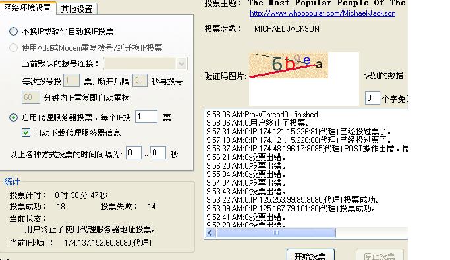The width and height of the screenshot is (450, 260).
Task: Select 启用代理服务器投票 radio button
Action: coord(13,117)
